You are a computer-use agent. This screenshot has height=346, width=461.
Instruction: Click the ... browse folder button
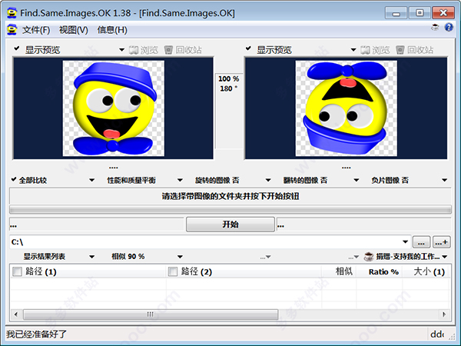(421, 242)
